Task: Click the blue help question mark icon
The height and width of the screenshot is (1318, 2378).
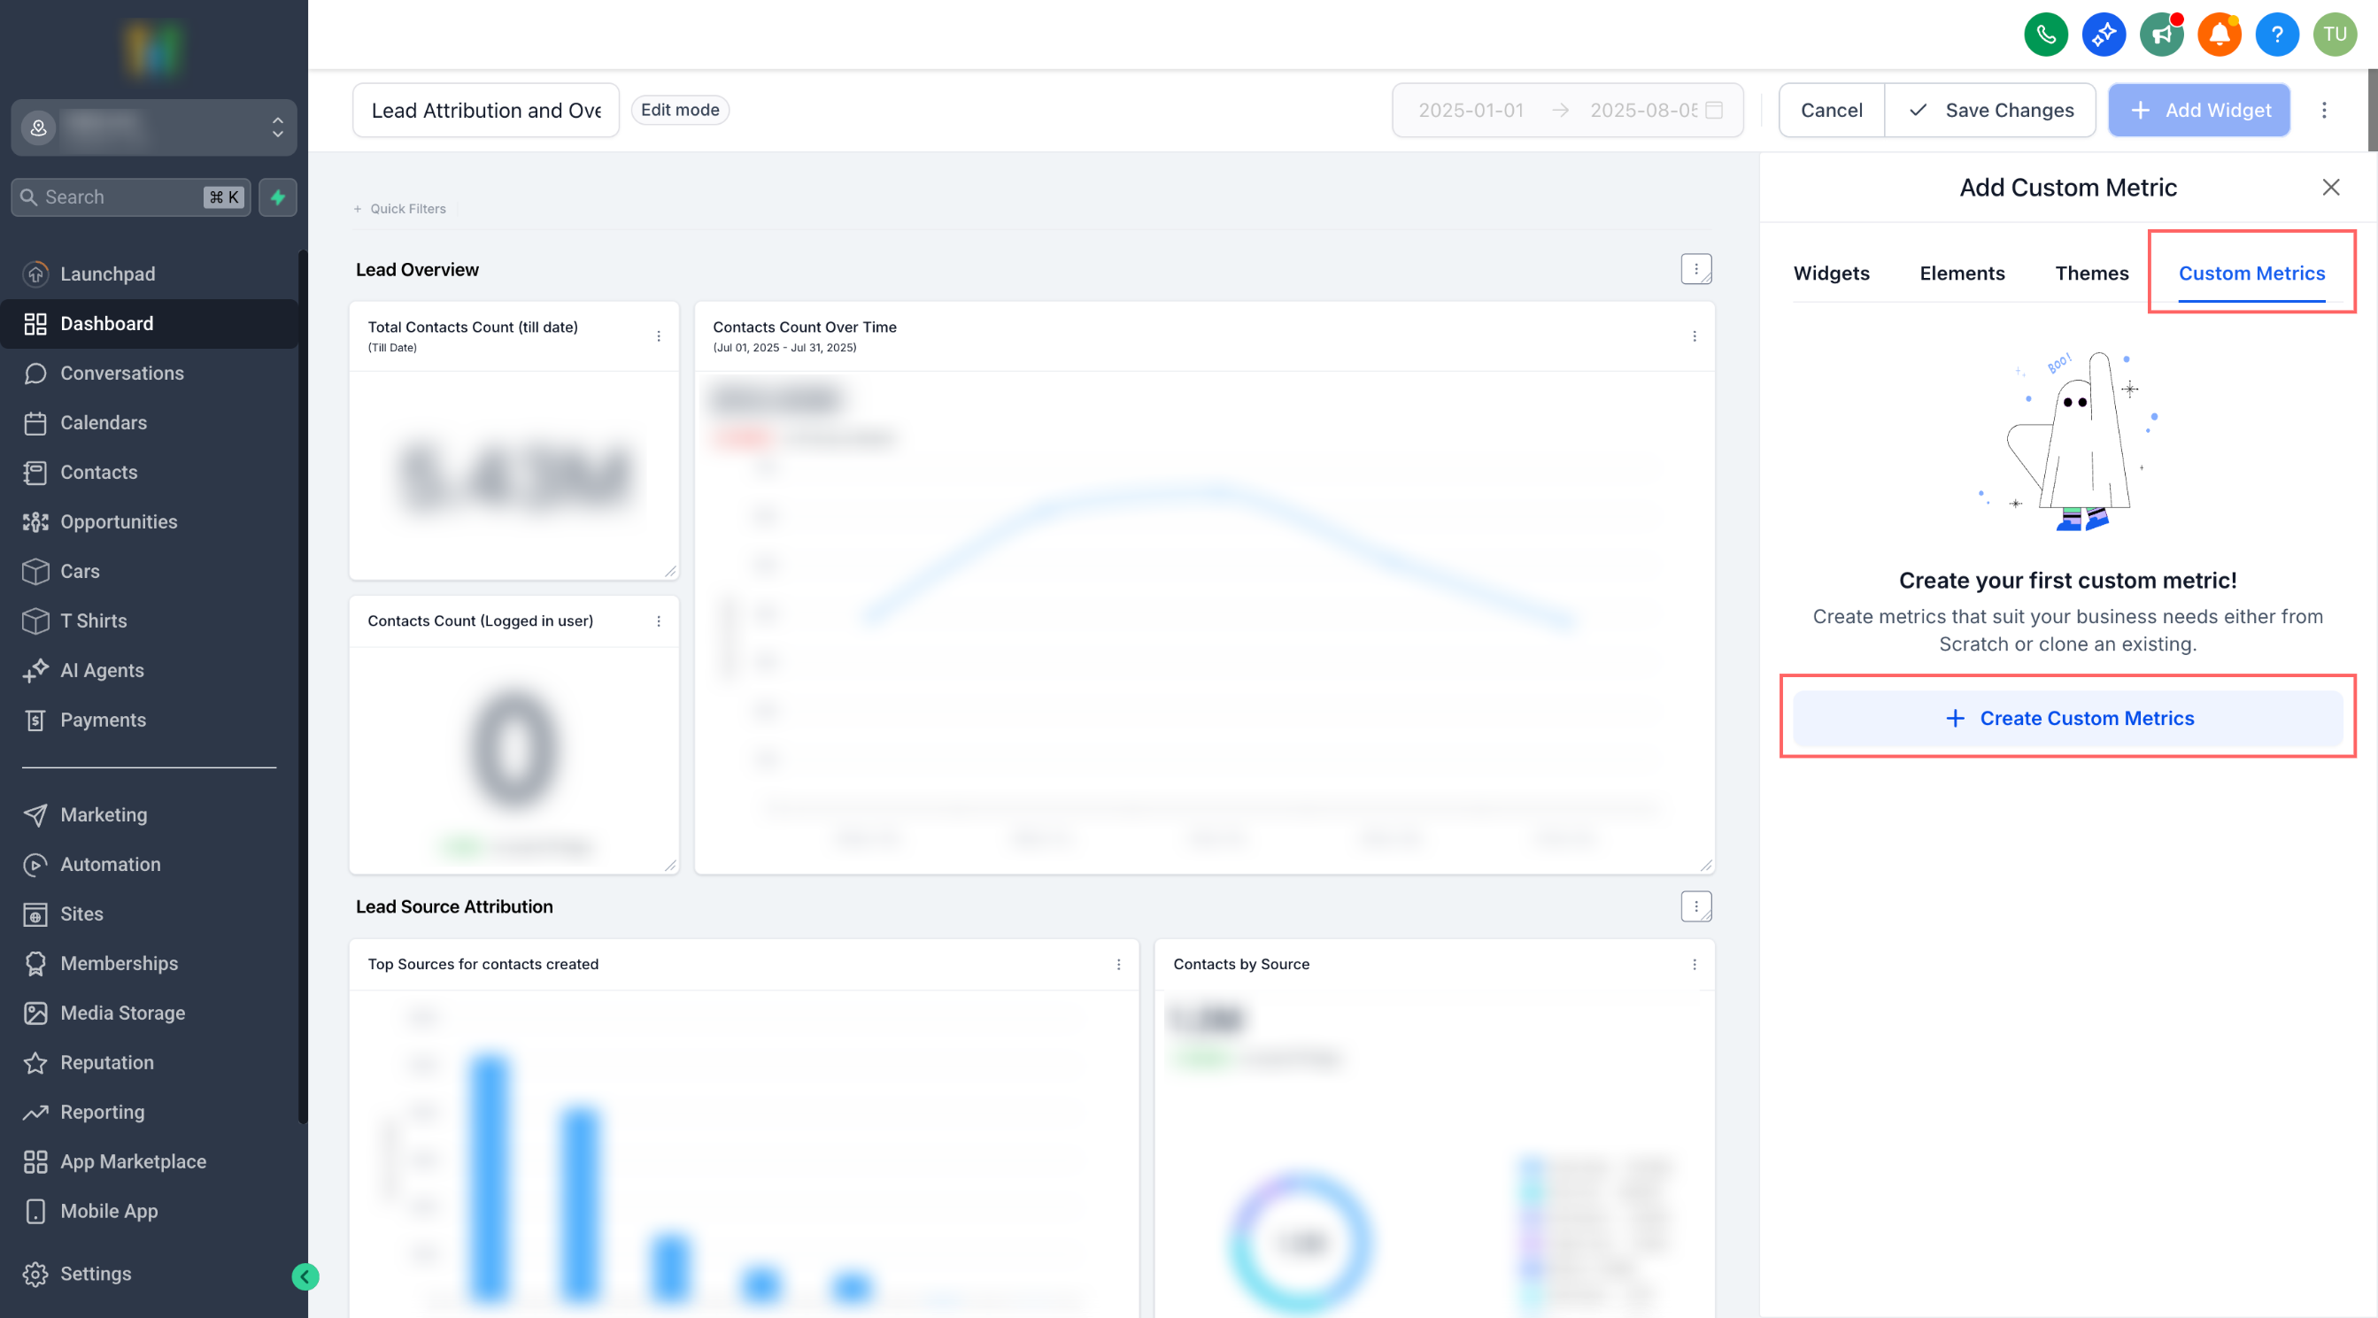Action: (2276, 35)
